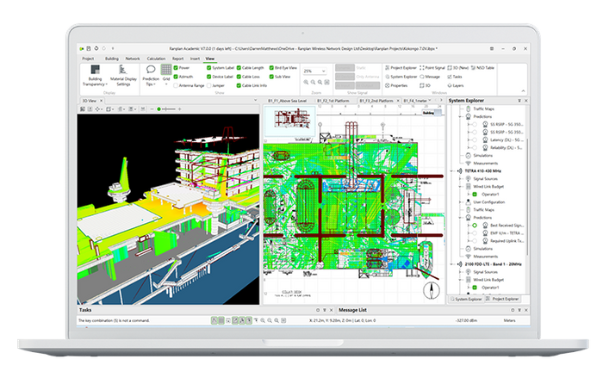This screenshot has width=603, height=390.
Task: Open the Project ribbon tab
Action: click(x=88, y=59)
